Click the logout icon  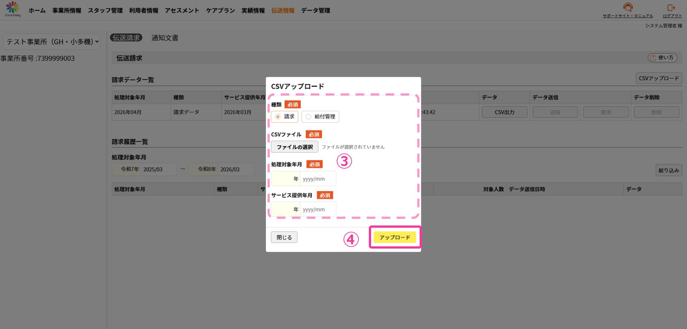pyautogui.click(x=671, y=8)
